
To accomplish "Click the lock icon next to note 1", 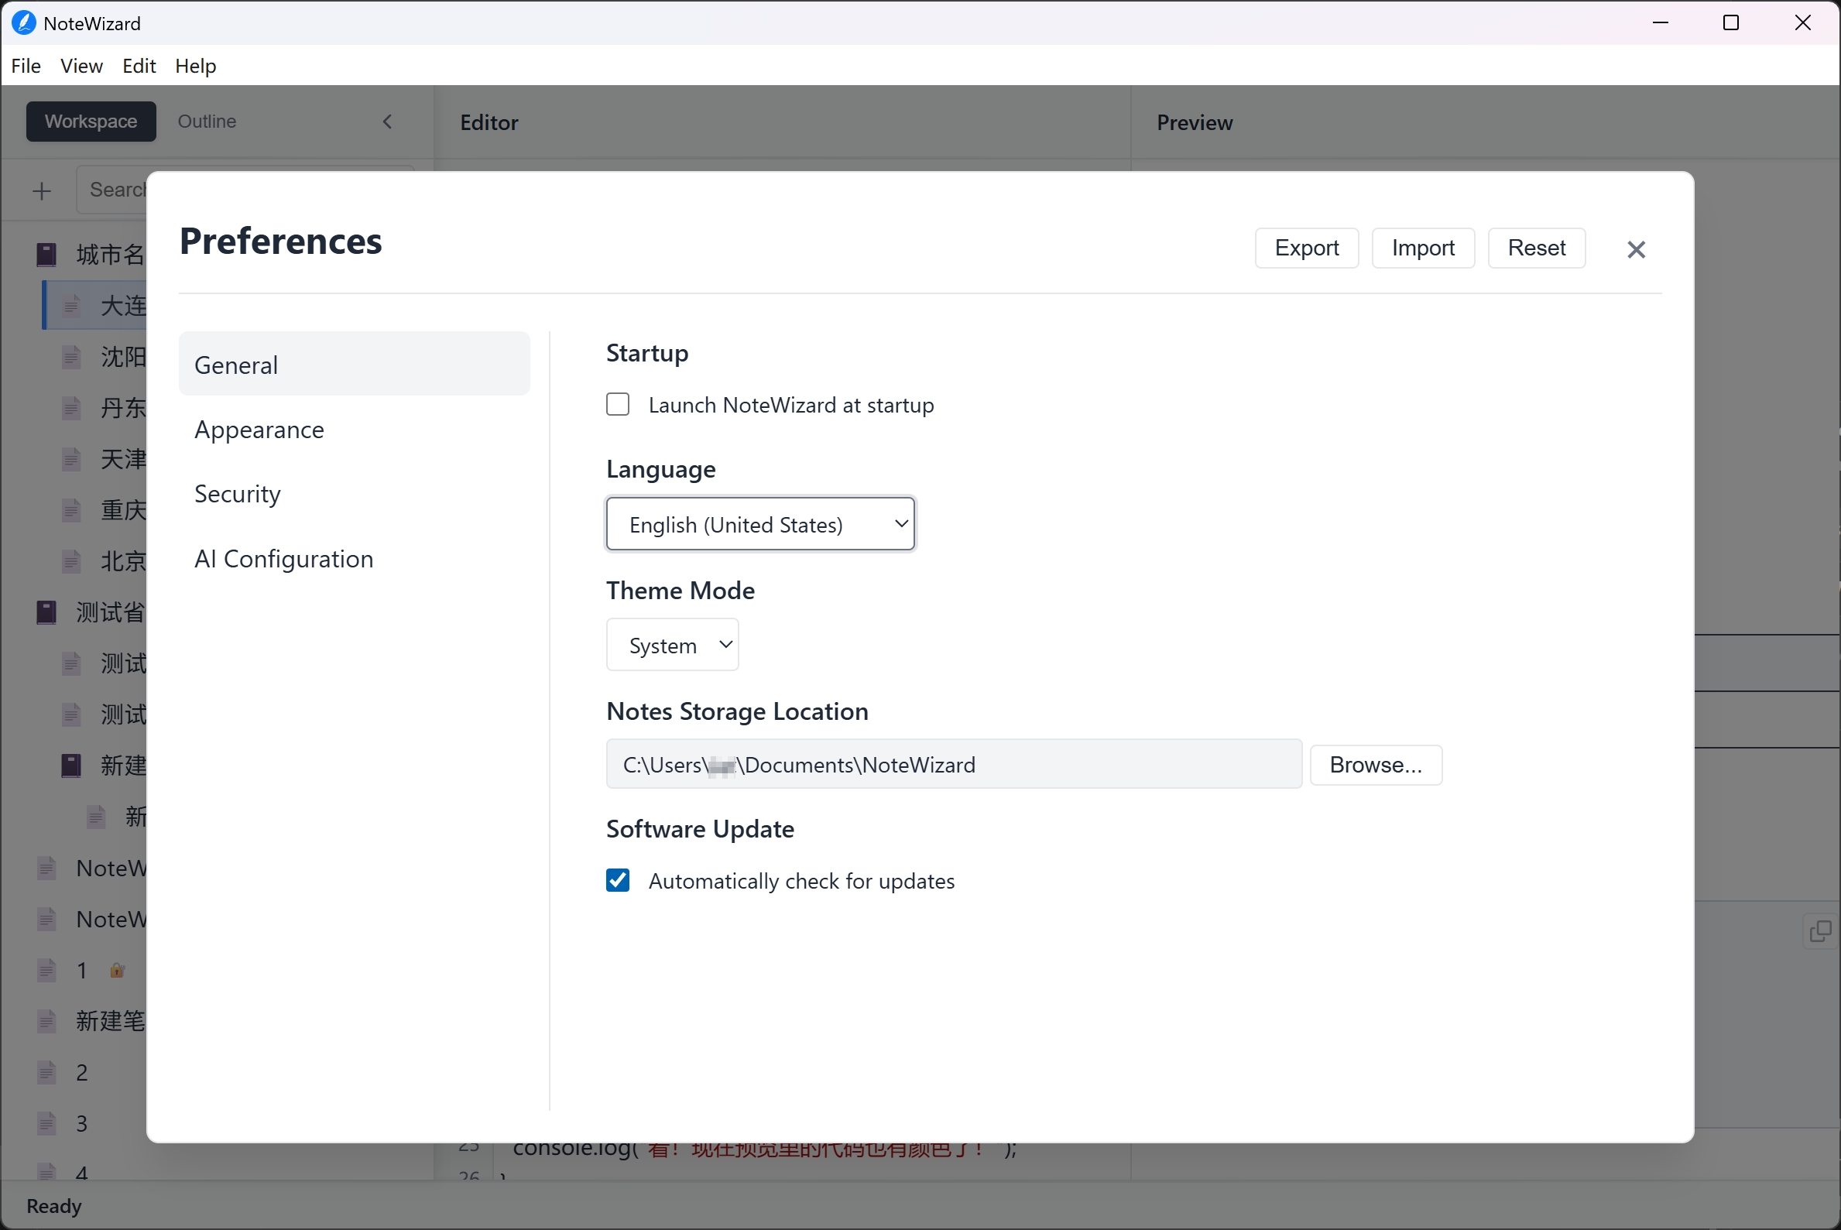I will [x=117, y=971].
